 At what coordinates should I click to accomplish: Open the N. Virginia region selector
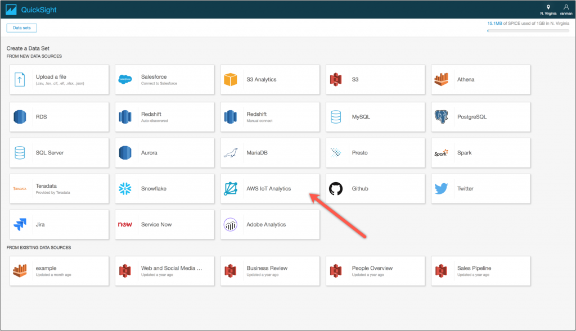tap(548, 10)
